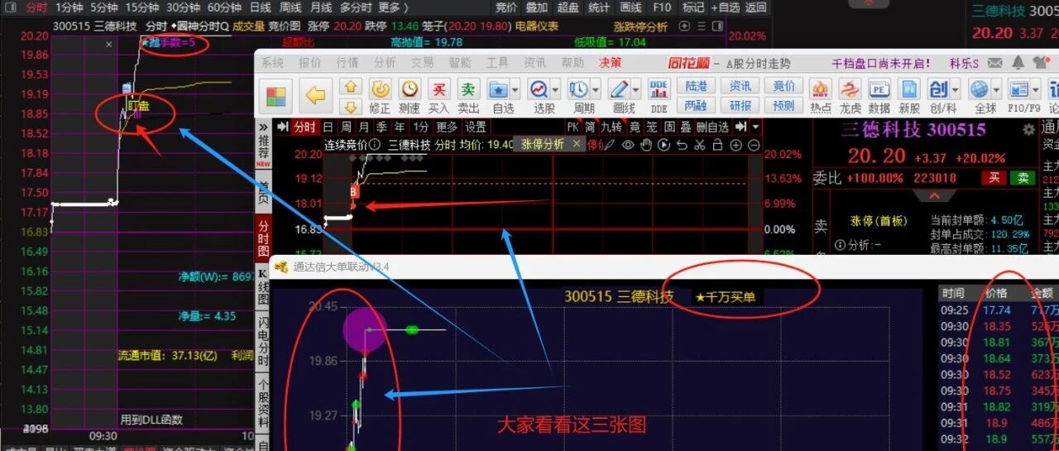Open the 分时图 sidebar tab
Image resolution: width=1059 pixels, height=451 pixels.
pos(263,239)
